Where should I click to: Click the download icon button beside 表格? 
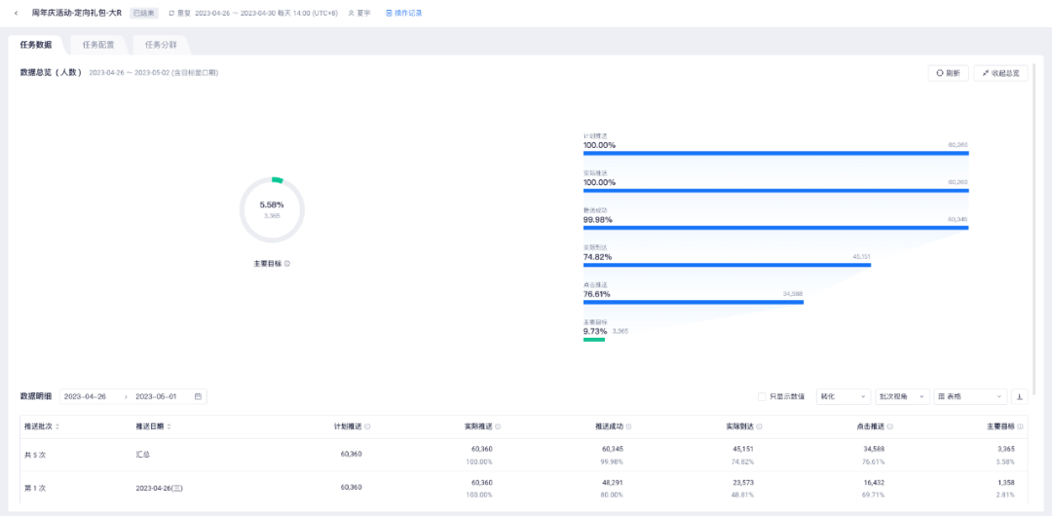(x=1019, y=396)
